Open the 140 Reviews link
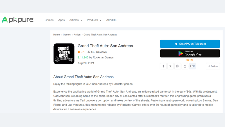This screenshot has height=127, width=225. pos(97,52)
